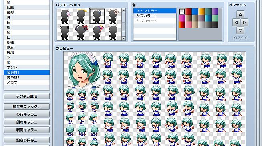This screenshot has width=262, height=146.
Task: Click the variation list scroll down arrow
Action: (x=124, y=38)
